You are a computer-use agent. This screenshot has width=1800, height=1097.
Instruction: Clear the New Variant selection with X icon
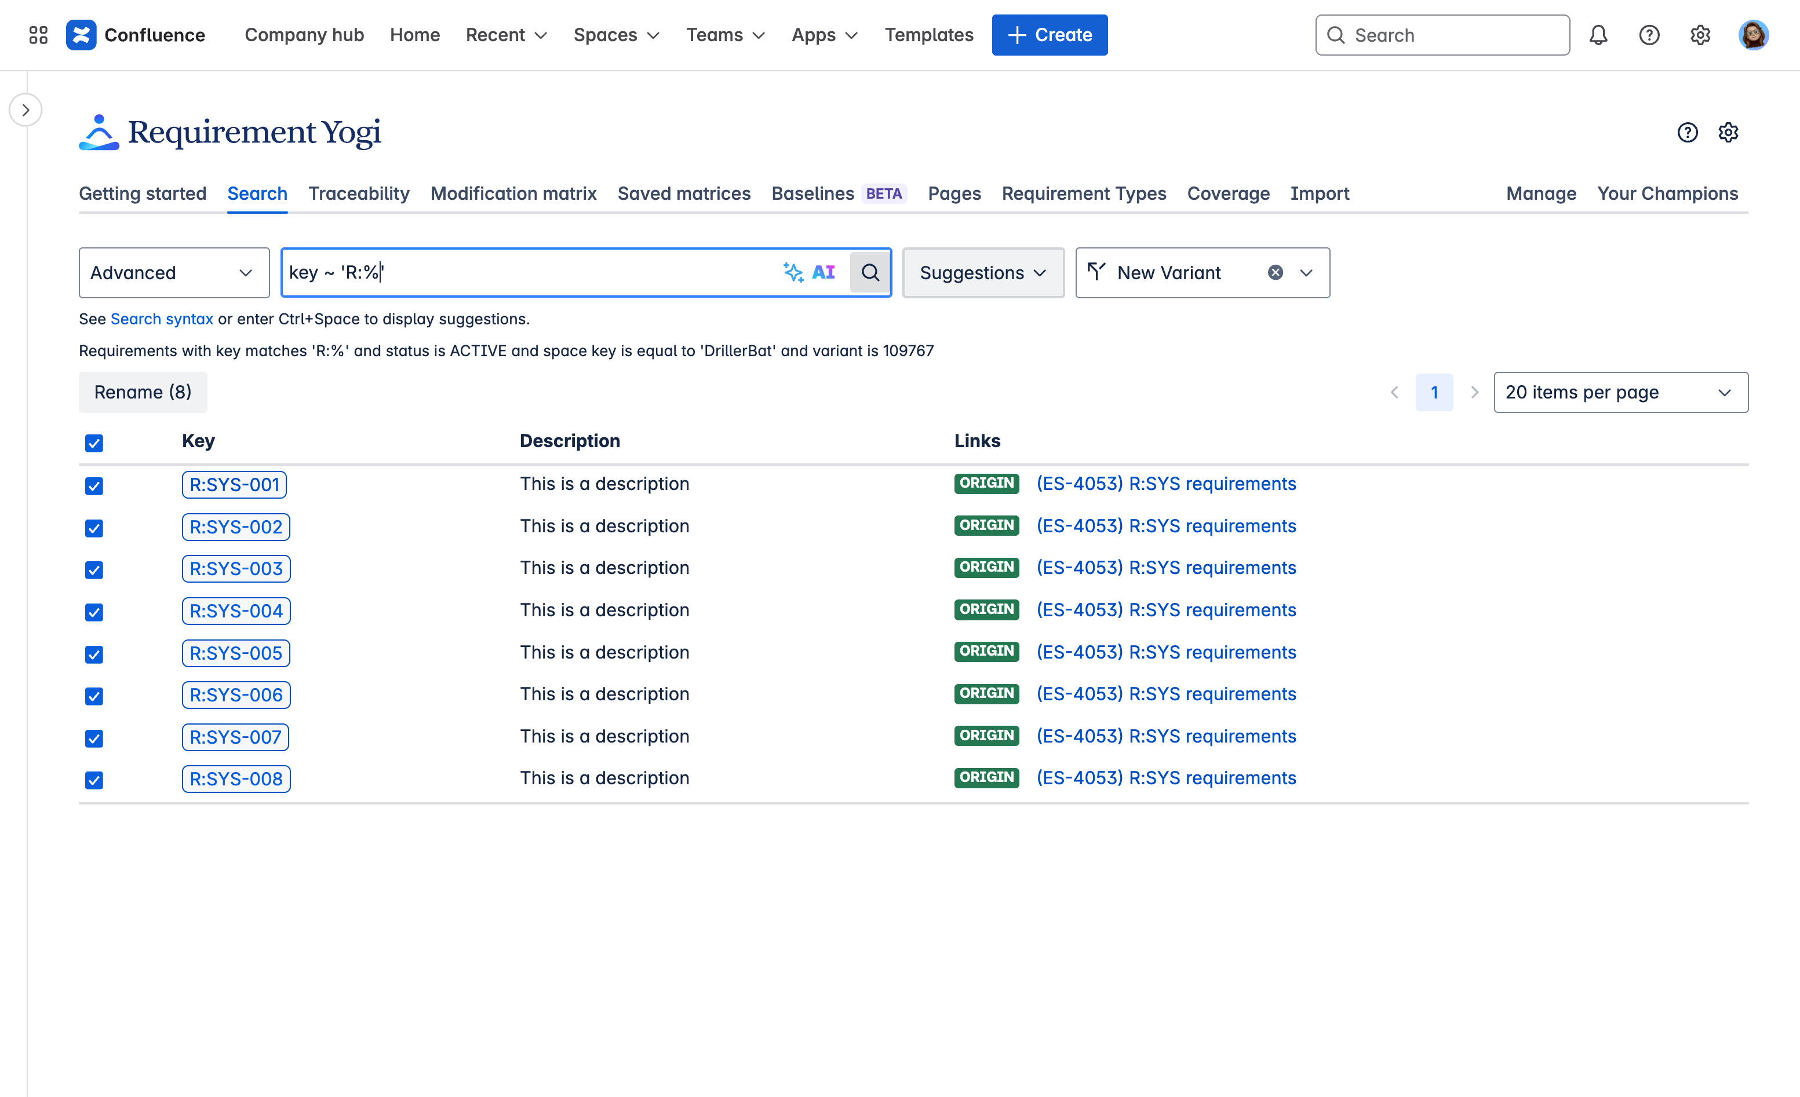pos(1275,272)
